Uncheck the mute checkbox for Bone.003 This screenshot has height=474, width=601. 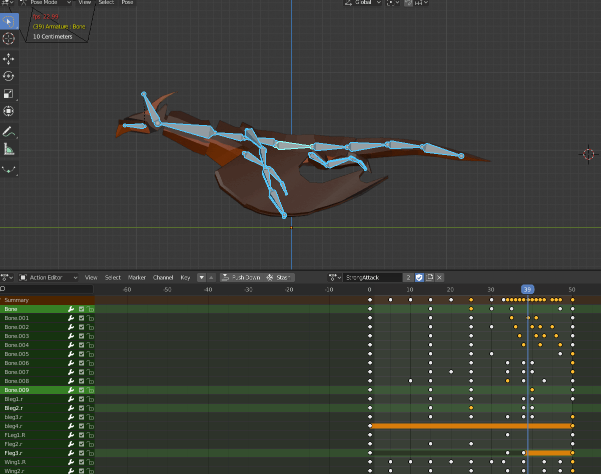pyautogui.click(x=82, y=336)
